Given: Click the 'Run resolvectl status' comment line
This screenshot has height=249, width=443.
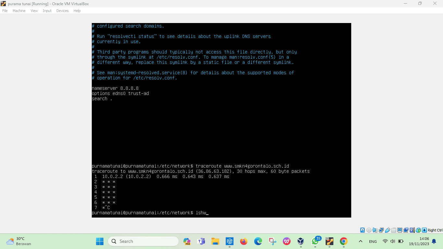Looking at the screenshot, I should coord(181,36).
